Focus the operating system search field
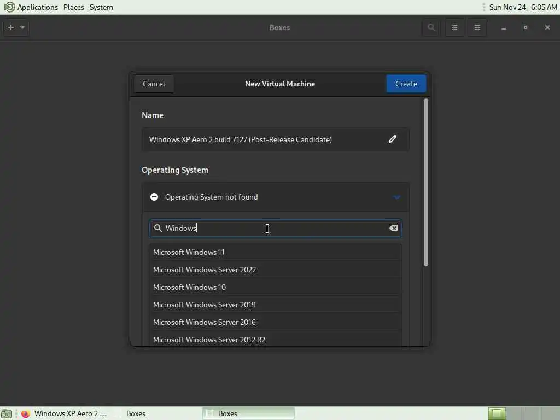 click(x=276, y=228)
